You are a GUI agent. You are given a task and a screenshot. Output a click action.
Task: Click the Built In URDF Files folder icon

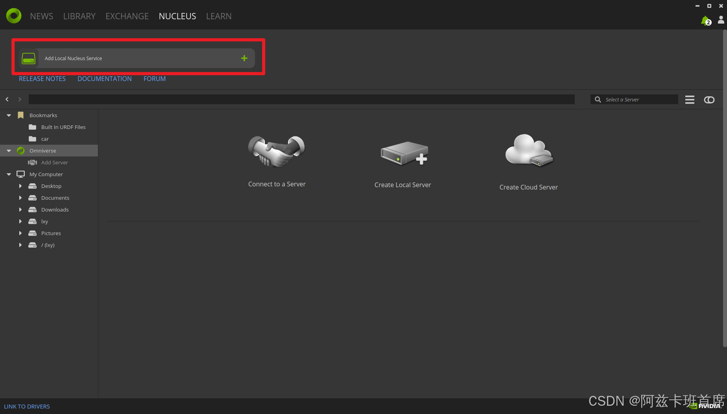[x=33, y=127]
